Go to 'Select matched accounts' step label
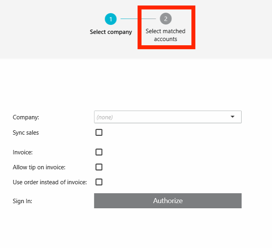The width and height of the screenshot is (272, 248). (165, 35)
